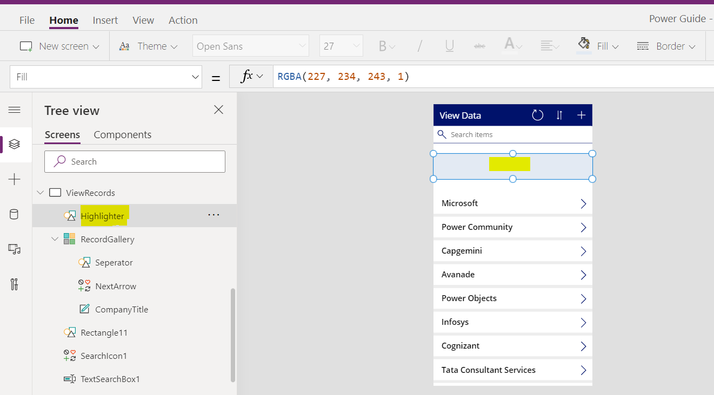Click the sort icon in View Data header
The height and width of the screenshot is (395, 714).
click(559, 115)
